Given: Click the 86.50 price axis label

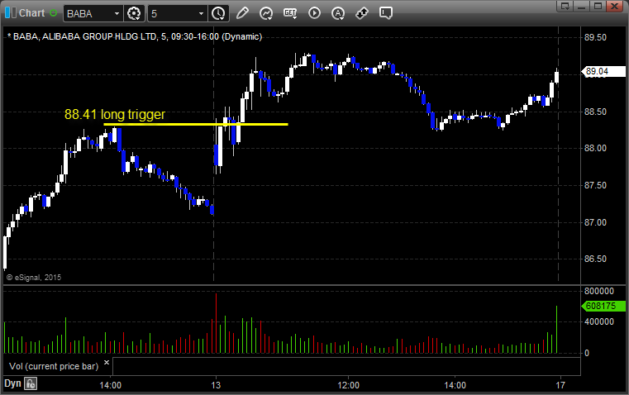Looking at the screenshot, I should tap(595, 259).
